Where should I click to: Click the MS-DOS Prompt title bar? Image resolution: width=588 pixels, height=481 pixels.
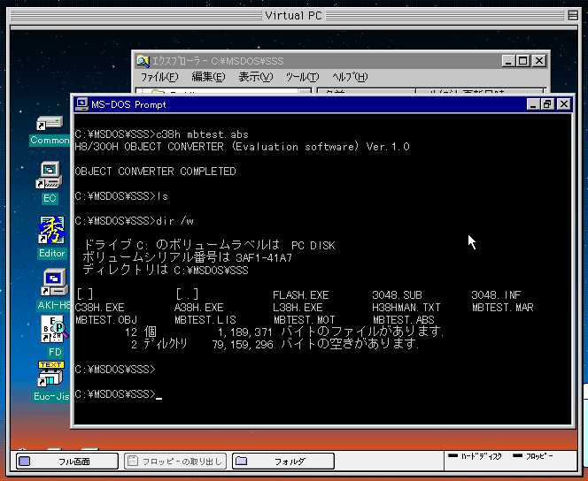point(322,104)
